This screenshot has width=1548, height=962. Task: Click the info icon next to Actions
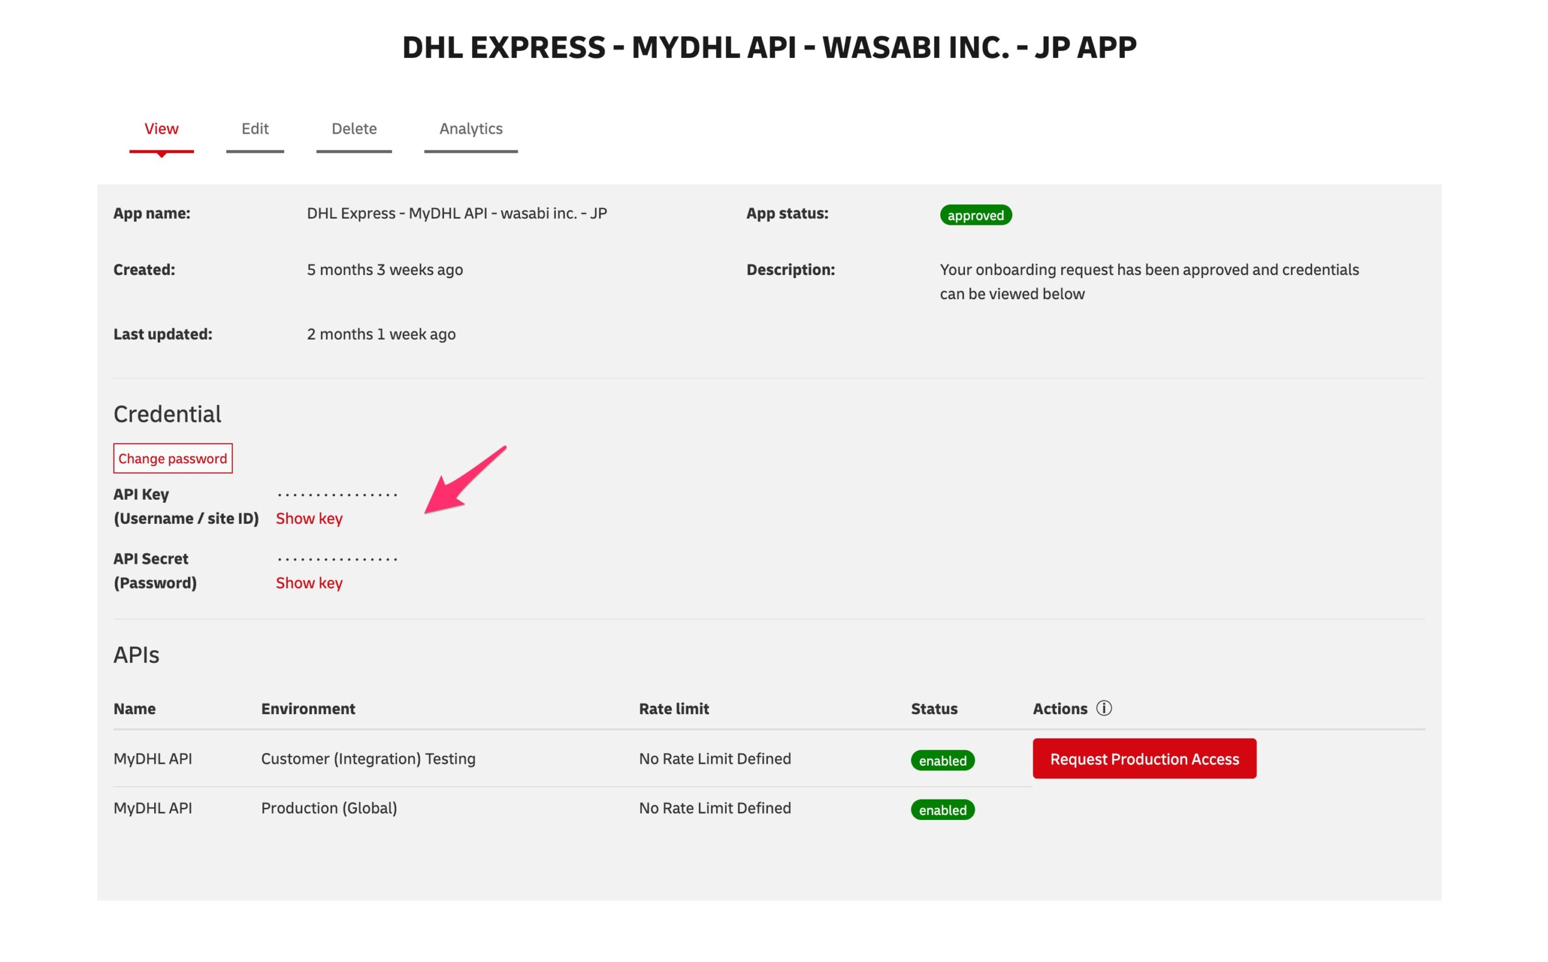click(x=1104, y=708)
